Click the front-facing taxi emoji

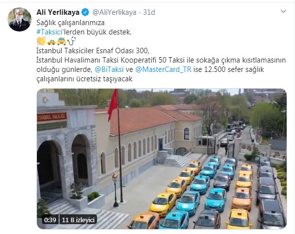62,41
